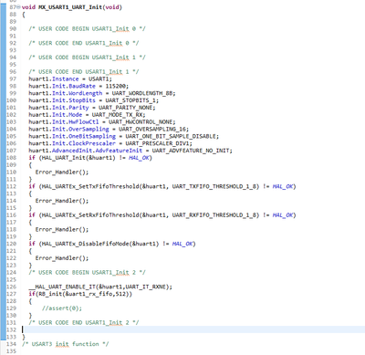
Task: Click USER CODE END USART1_Init 0 comment
Action: 84,43
